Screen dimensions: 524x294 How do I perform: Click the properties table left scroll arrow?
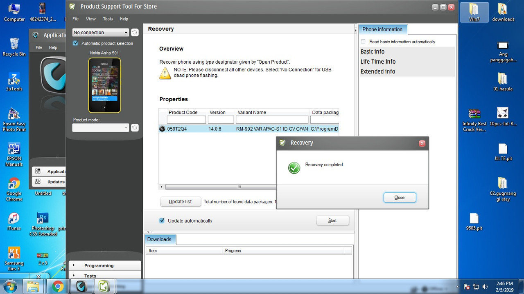pyautogui.click(x=162, y=187)
